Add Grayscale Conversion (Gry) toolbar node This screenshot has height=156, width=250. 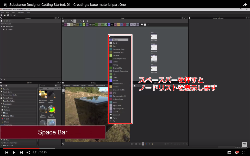[99, 25]
